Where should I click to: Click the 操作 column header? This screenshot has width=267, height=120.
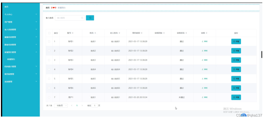[x=236, y=33]
